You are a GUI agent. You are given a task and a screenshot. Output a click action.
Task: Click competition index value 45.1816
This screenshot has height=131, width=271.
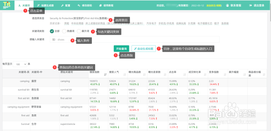coord(213,98)
